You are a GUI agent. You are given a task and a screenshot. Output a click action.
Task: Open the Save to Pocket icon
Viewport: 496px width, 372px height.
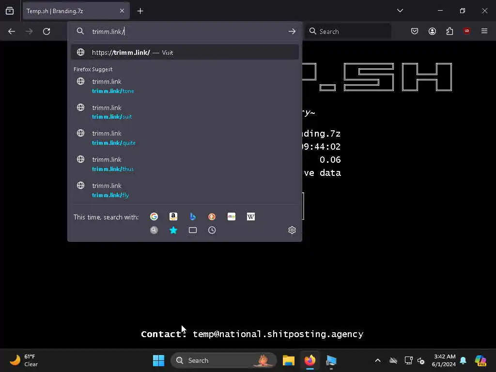(x=415, y=31)
